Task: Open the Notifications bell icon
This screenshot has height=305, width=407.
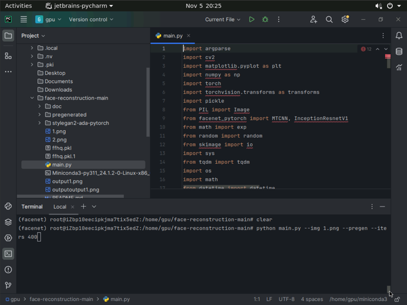Action: coord(399,36)
